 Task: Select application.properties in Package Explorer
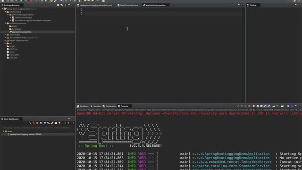click(20, 32)
